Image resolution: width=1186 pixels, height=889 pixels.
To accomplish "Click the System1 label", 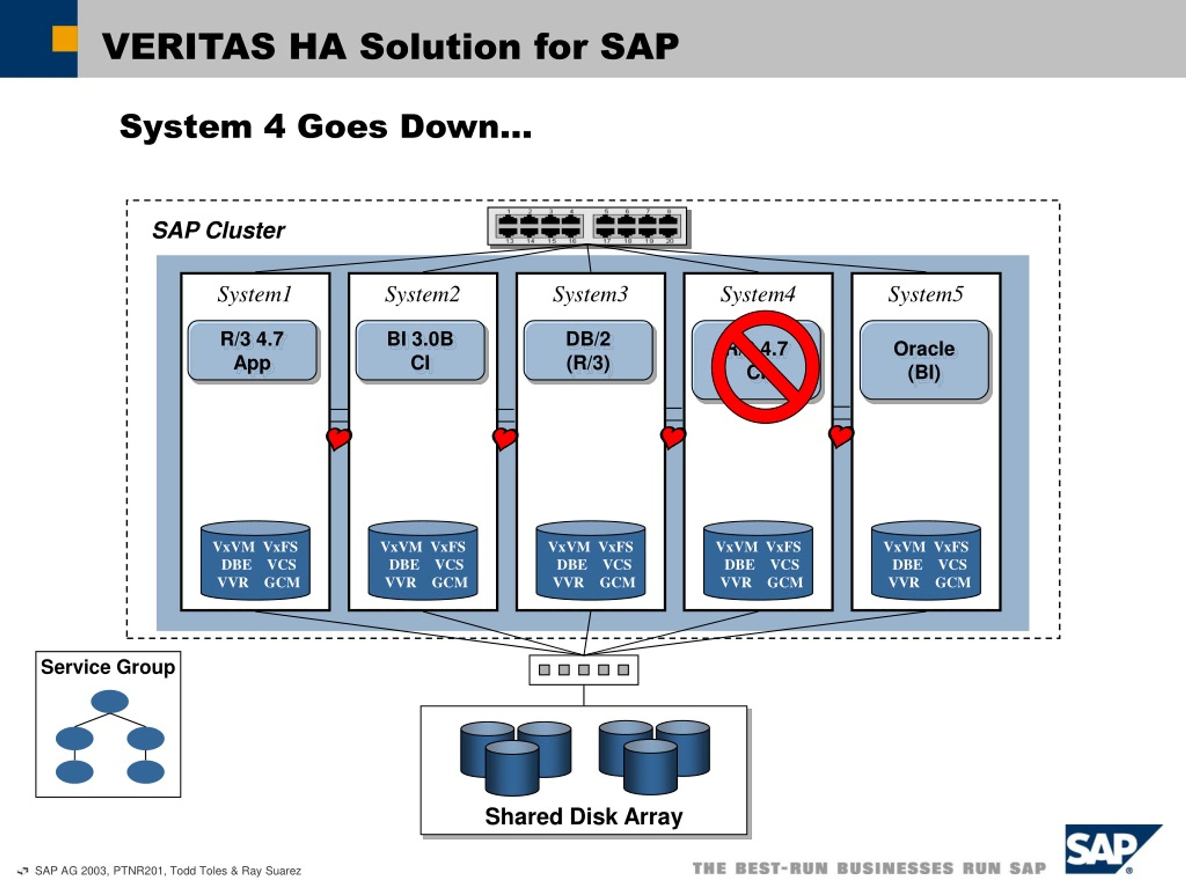I will coord(254,294).
